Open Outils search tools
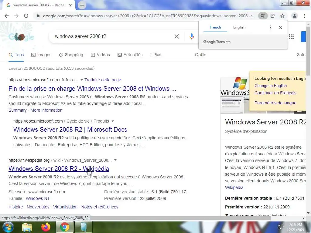Image resolution: width=311 pixels, height=233 pixels. (x=200, y=55)
